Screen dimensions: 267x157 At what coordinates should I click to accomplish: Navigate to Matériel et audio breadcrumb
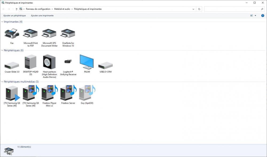62,9
